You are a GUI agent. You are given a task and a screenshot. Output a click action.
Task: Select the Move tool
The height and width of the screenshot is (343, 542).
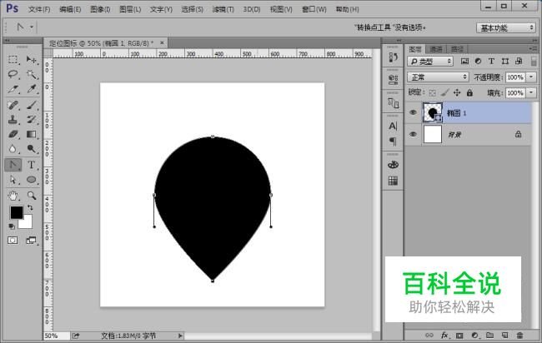pos(32,59)
